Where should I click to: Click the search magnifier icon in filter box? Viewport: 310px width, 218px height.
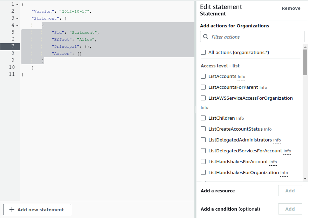(x=206, y=37)
